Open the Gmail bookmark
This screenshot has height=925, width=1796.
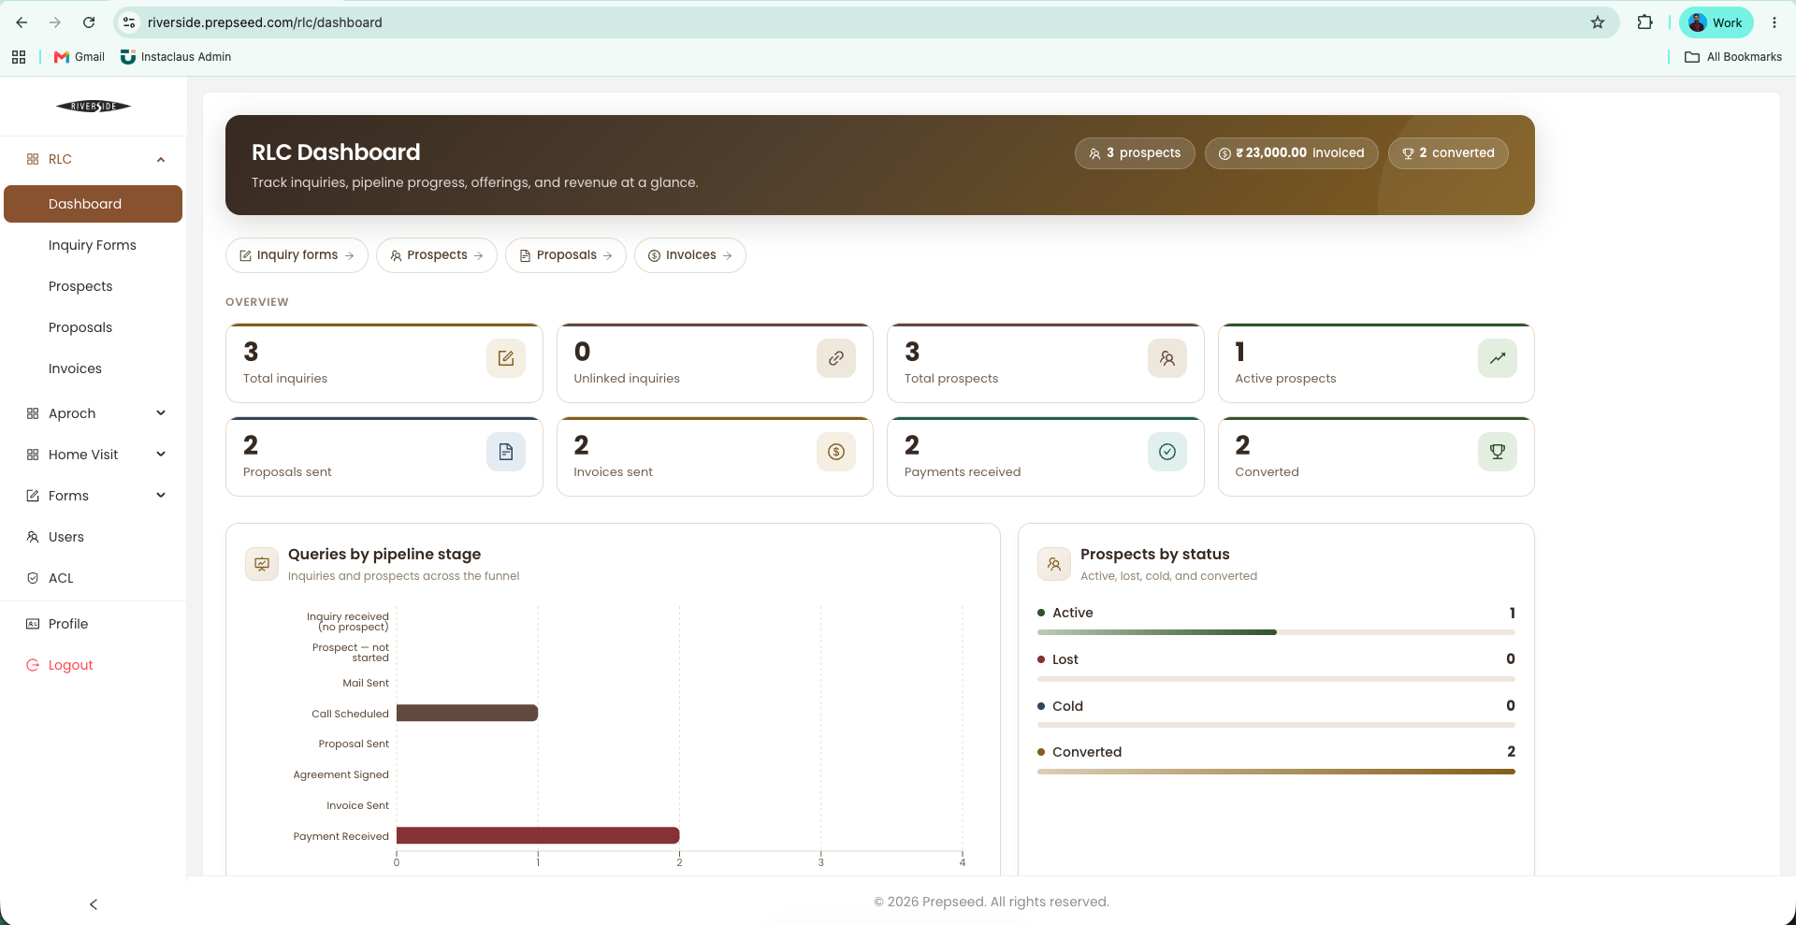(x=80, y=57)
